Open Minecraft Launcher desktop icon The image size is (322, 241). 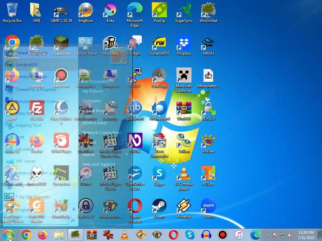184,80
